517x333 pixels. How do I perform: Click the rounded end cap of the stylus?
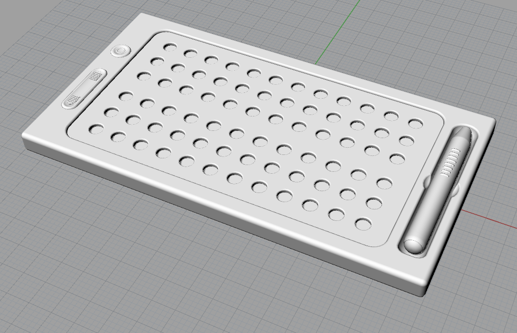coord(414,246)
